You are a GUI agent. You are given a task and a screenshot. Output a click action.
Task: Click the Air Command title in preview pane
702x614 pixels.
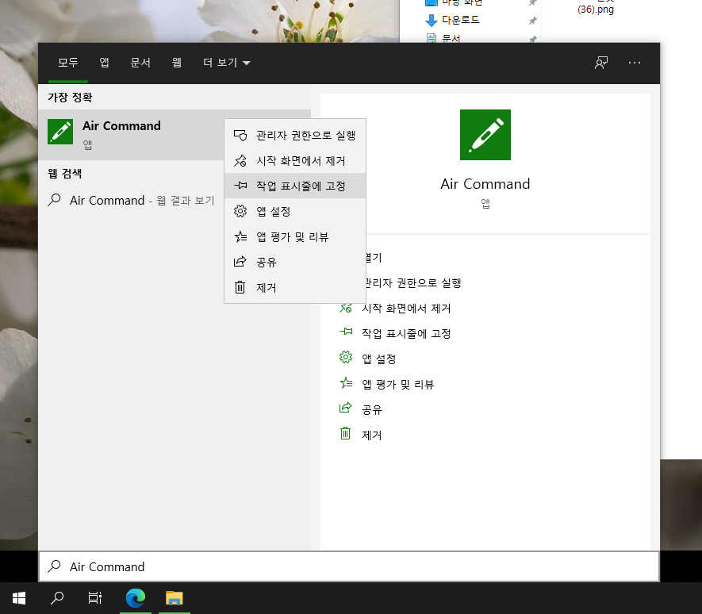click(x=485, y=184)
